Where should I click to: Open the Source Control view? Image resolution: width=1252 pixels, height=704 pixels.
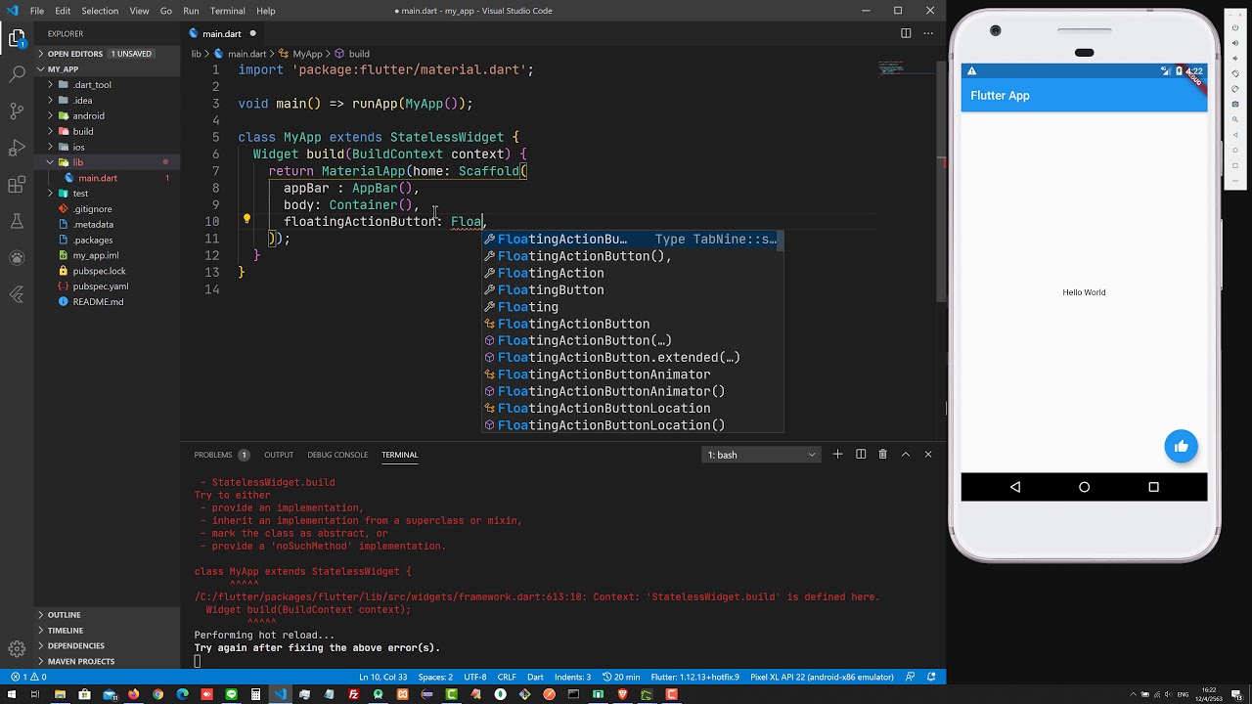tap(17, 110)
